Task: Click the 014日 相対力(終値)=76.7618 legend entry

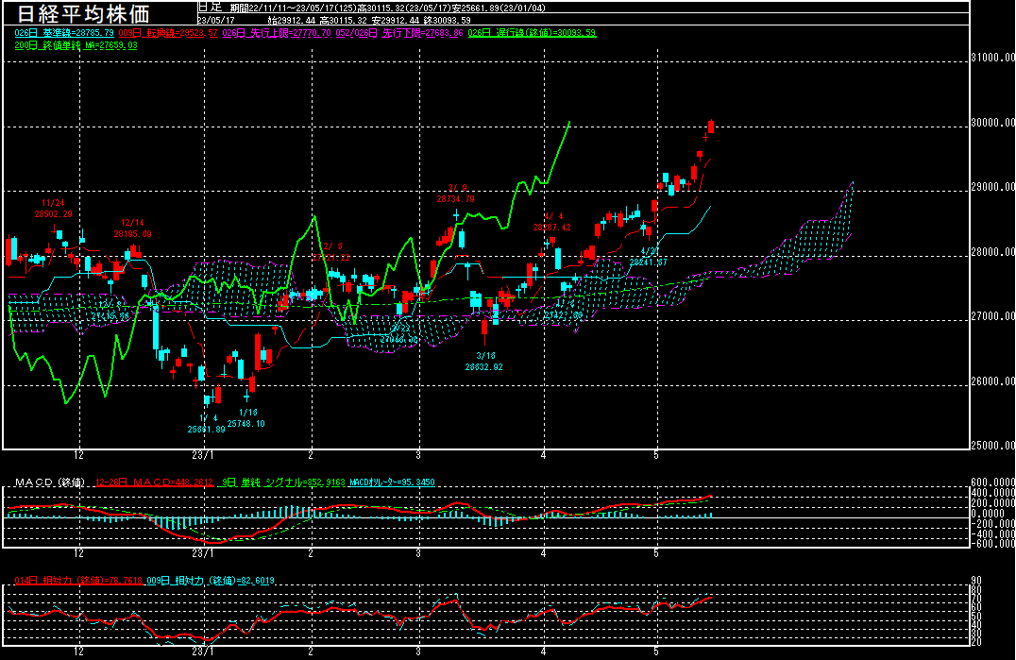Action: tap(78, 581)
